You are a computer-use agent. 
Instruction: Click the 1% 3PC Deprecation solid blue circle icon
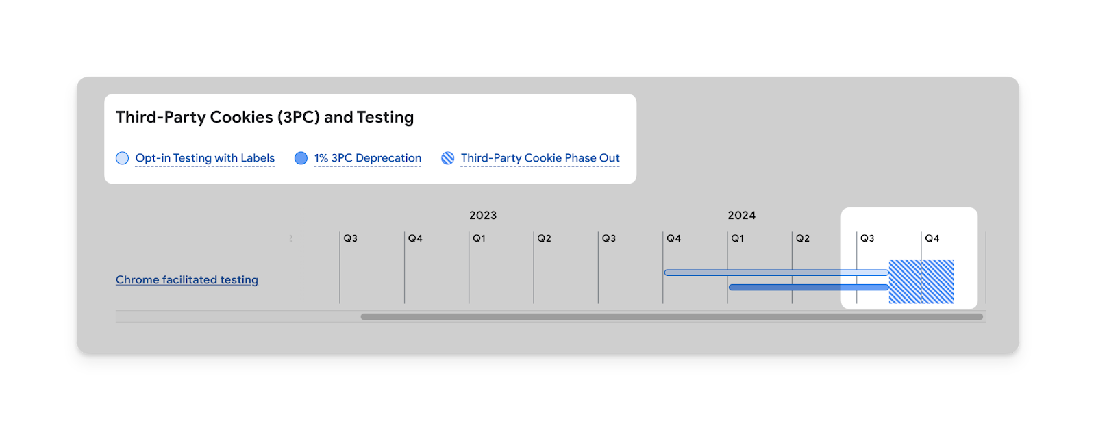301,158
